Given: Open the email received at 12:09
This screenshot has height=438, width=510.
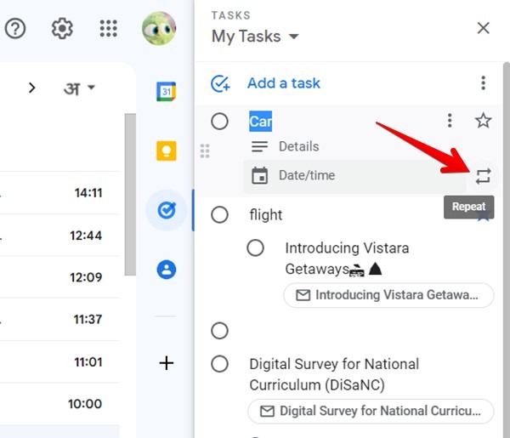Looking at the screenshot, I should pyautogui.click(x=59, y=277).
